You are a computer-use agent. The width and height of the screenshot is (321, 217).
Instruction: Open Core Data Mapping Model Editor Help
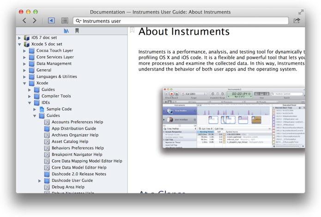[87, 161]
